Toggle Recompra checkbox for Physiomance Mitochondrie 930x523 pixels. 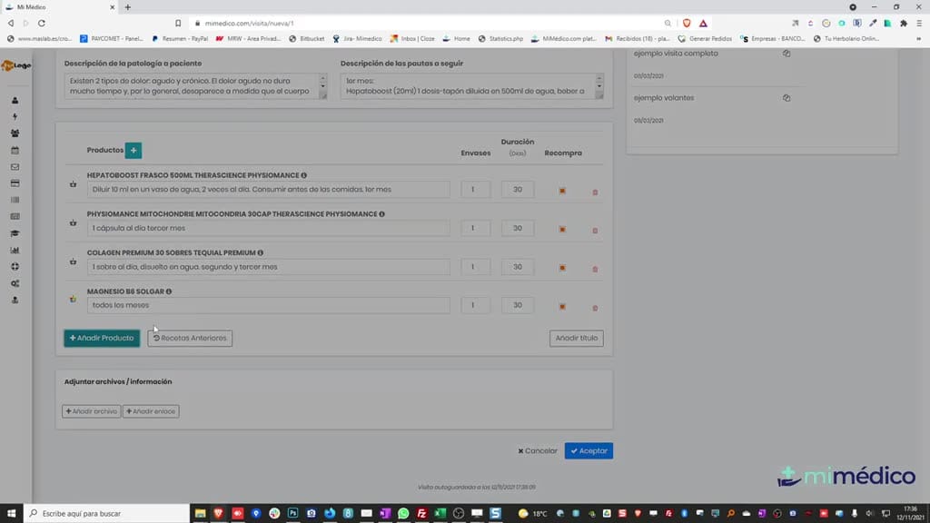562,229
